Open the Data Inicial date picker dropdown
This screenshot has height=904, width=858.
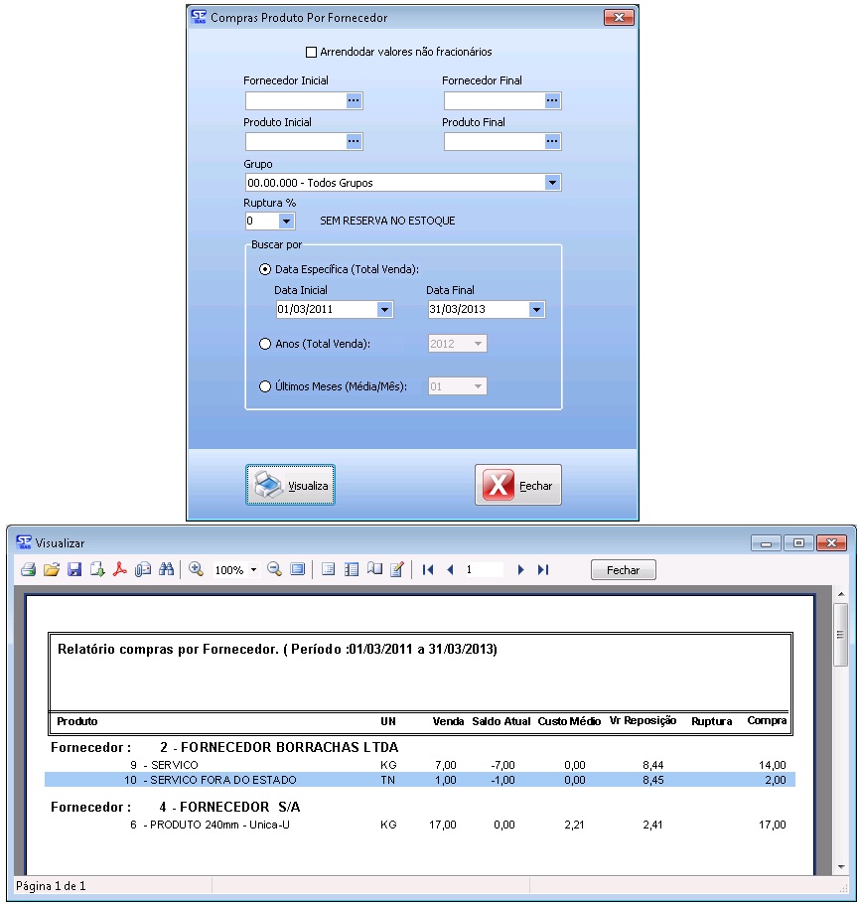(384, 310)
